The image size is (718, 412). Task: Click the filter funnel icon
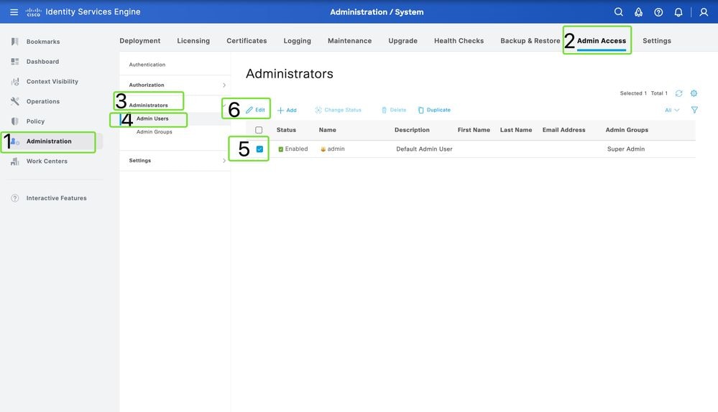694,110
